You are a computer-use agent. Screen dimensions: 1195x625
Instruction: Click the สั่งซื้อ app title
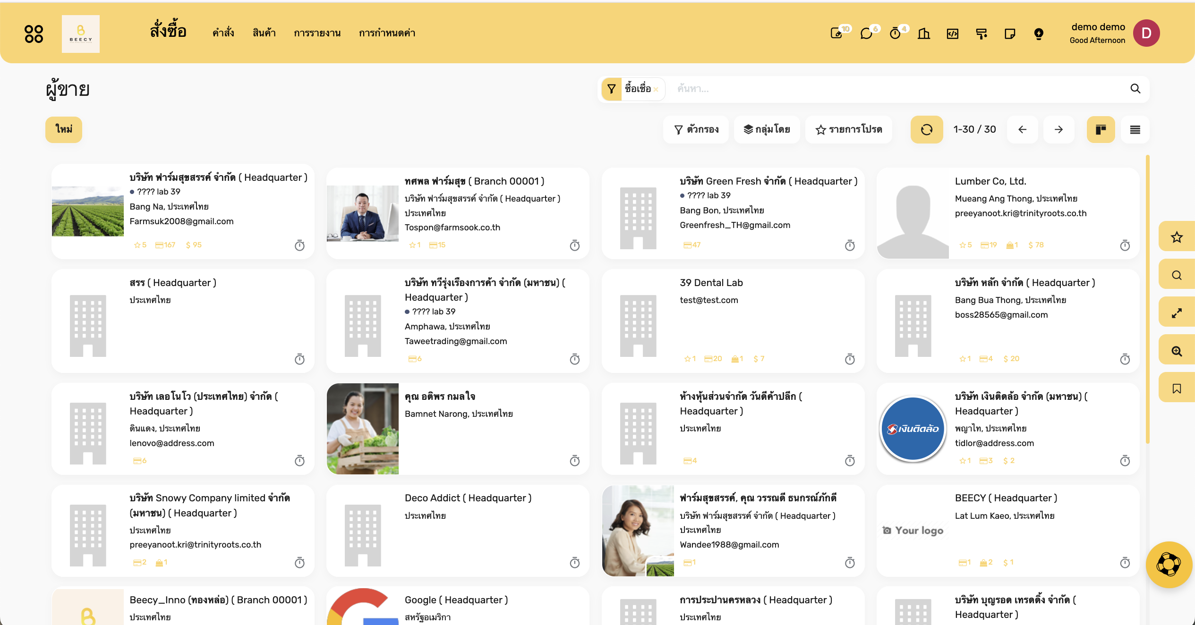[168, 31]
